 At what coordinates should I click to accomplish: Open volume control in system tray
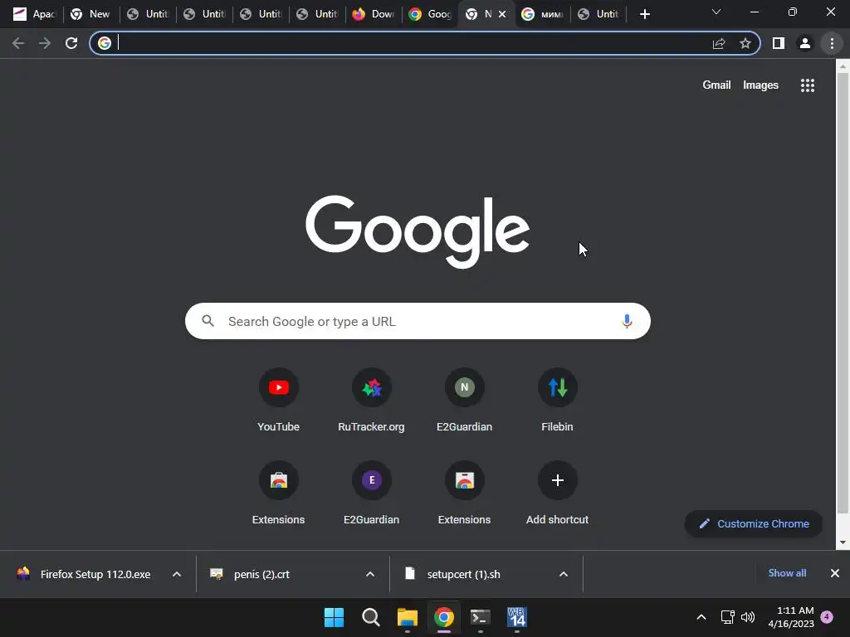click(x=748, y=617)
